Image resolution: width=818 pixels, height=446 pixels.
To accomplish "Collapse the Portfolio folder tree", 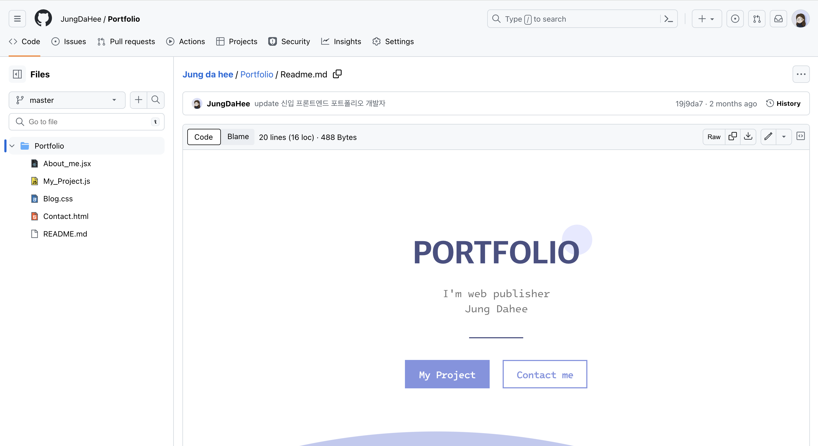I will click(12, 146).
